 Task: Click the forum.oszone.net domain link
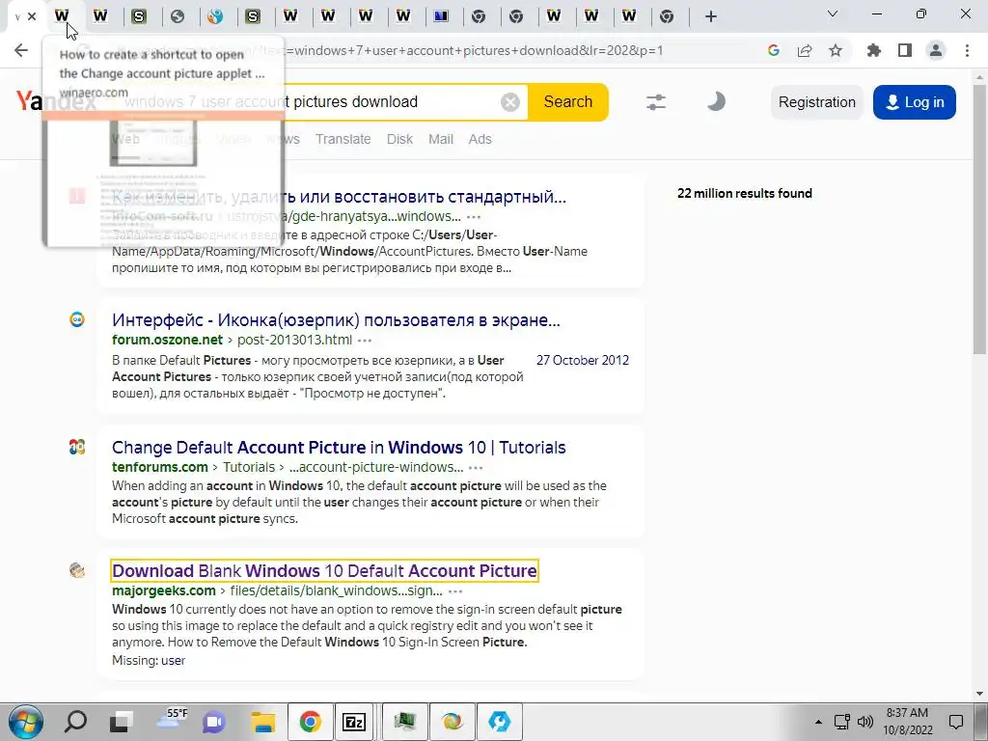[x=167, y=341]
